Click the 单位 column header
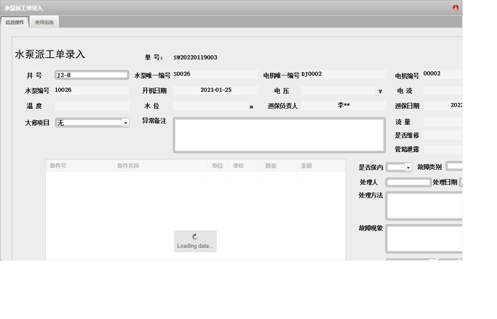This screenshot has height=319, width=497. pos(218,166)
